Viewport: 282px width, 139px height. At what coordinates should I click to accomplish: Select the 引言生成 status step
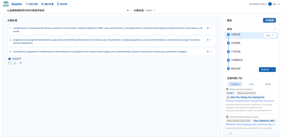click(x=236, y=51)
